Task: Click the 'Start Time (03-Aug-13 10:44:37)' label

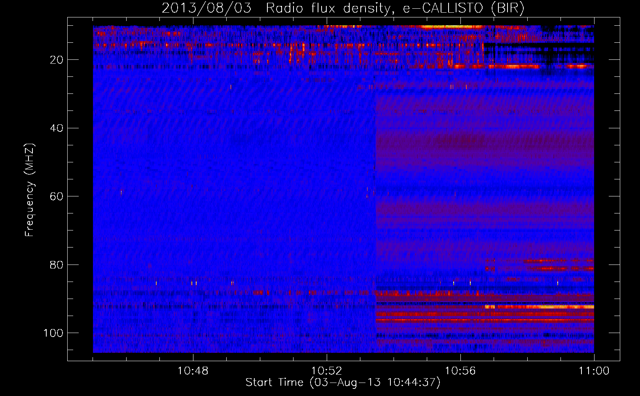Action: pos(343,383)
